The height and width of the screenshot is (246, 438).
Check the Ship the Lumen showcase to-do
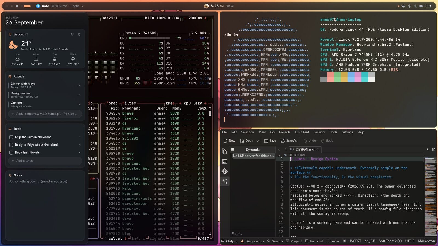[11, 137]
